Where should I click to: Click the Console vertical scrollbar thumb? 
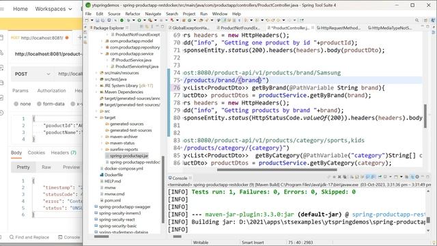coord(428,220)
